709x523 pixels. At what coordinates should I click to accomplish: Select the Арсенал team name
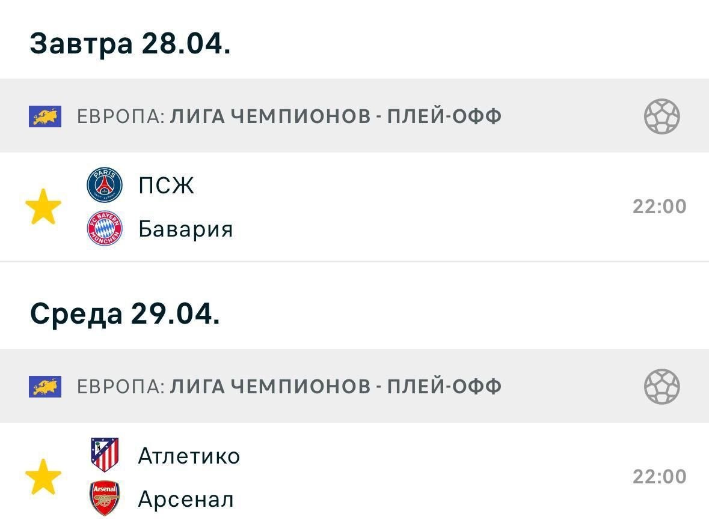pos(186,499)
